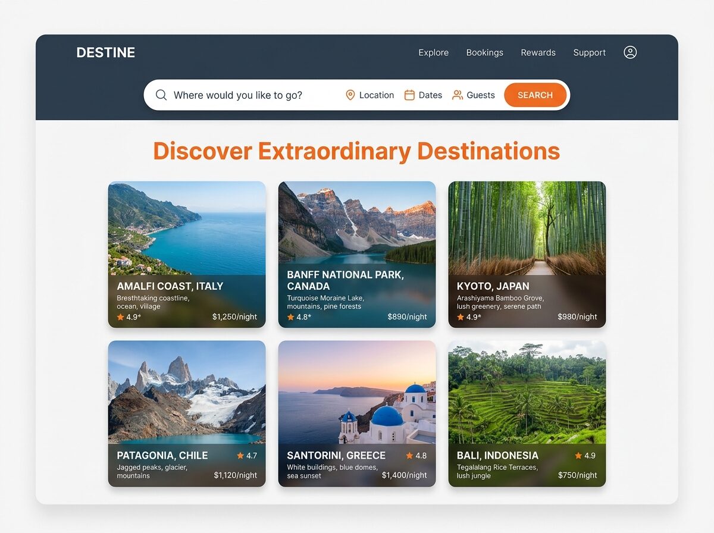Click 'Turquoise Moraine Lake' description text
This screenshot has height=533, width=714.
point(325,298)
